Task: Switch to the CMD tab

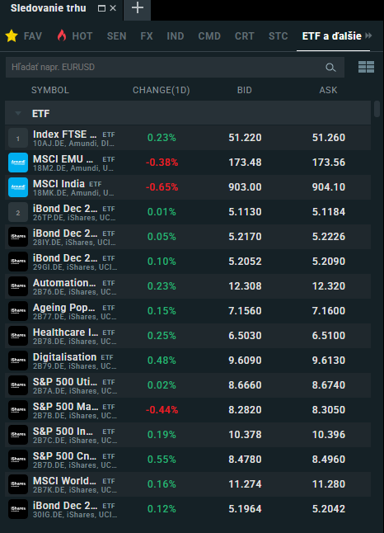Action: tap(209, 36)
